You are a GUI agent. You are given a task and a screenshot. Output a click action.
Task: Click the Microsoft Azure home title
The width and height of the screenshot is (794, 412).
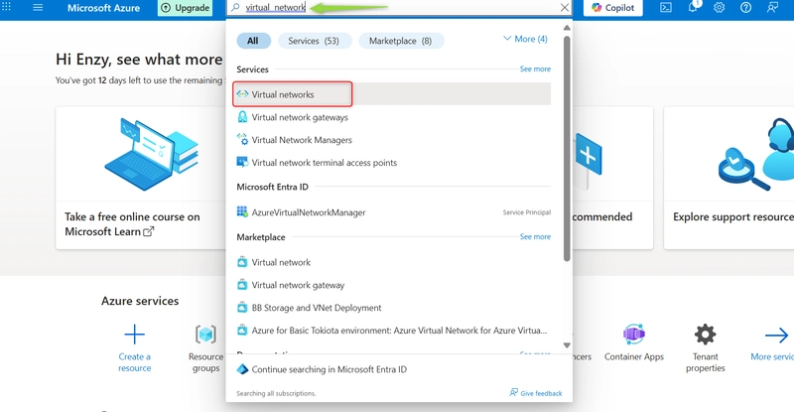103,8
